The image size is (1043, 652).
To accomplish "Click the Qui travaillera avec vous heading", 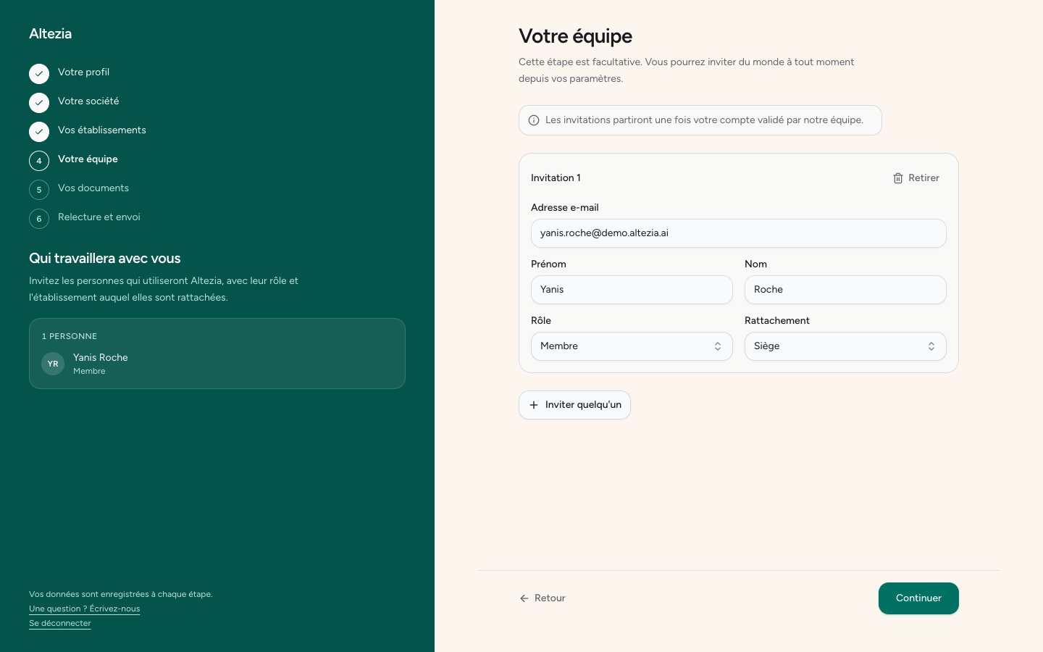I will coord(105,259).
